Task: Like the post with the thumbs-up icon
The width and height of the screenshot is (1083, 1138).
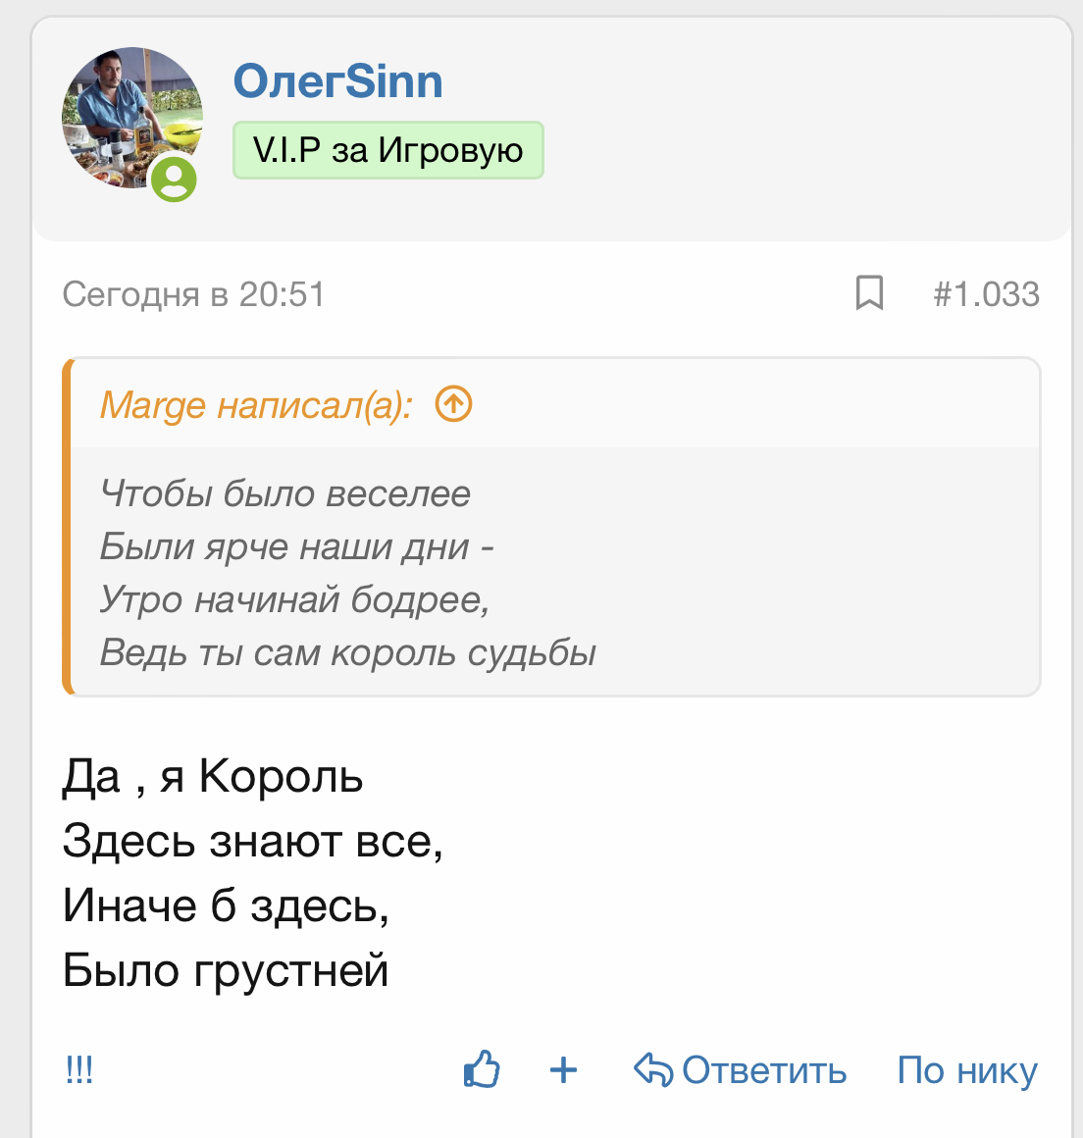Action: point(482,1069)
